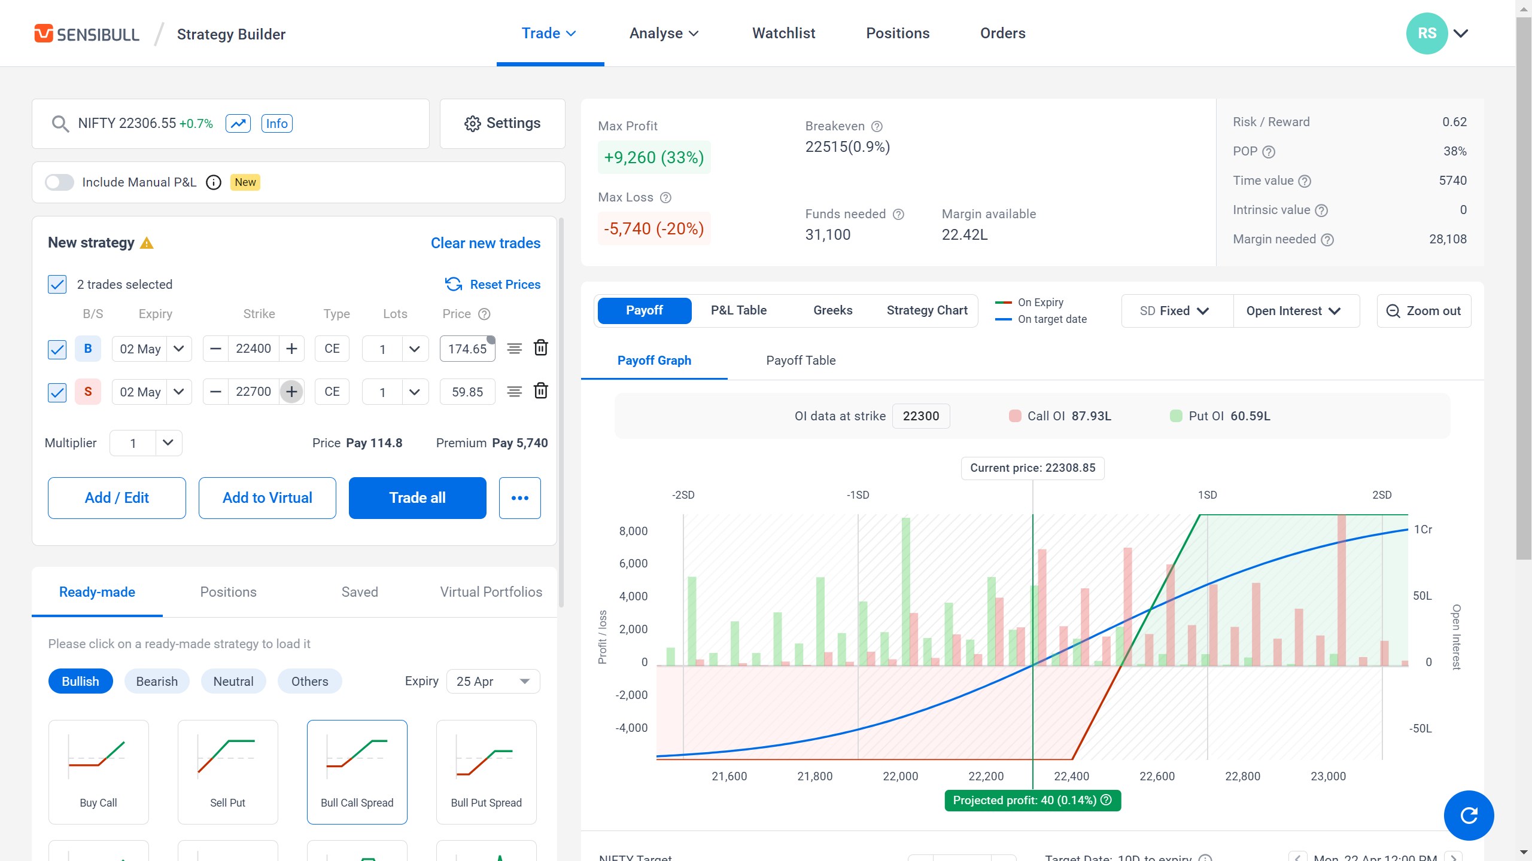Screen dimensions: 1532x861
Task: Click the New strategy warning icon
Action: [147, 243]
